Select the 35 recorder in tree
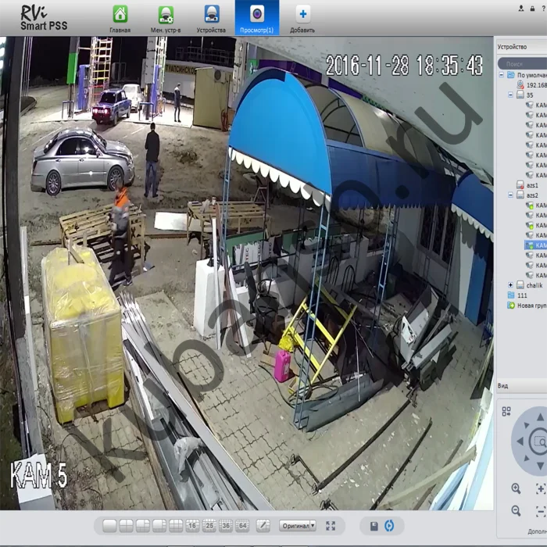547x547 pixels. [x=525, y=95]
